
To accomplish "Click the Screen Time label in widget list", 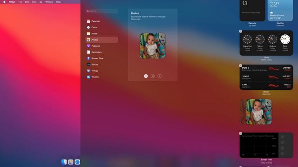I will (x=97, y=58).
